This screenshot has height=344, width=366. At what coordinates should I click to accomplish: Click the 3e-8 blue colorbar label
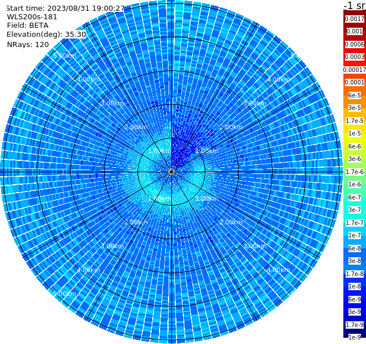pyautogui.click(x=354, y=261)
